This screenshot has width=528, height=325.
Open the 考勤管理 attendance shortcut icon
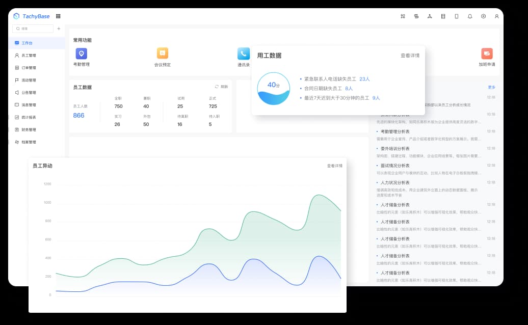click(81, 53)
